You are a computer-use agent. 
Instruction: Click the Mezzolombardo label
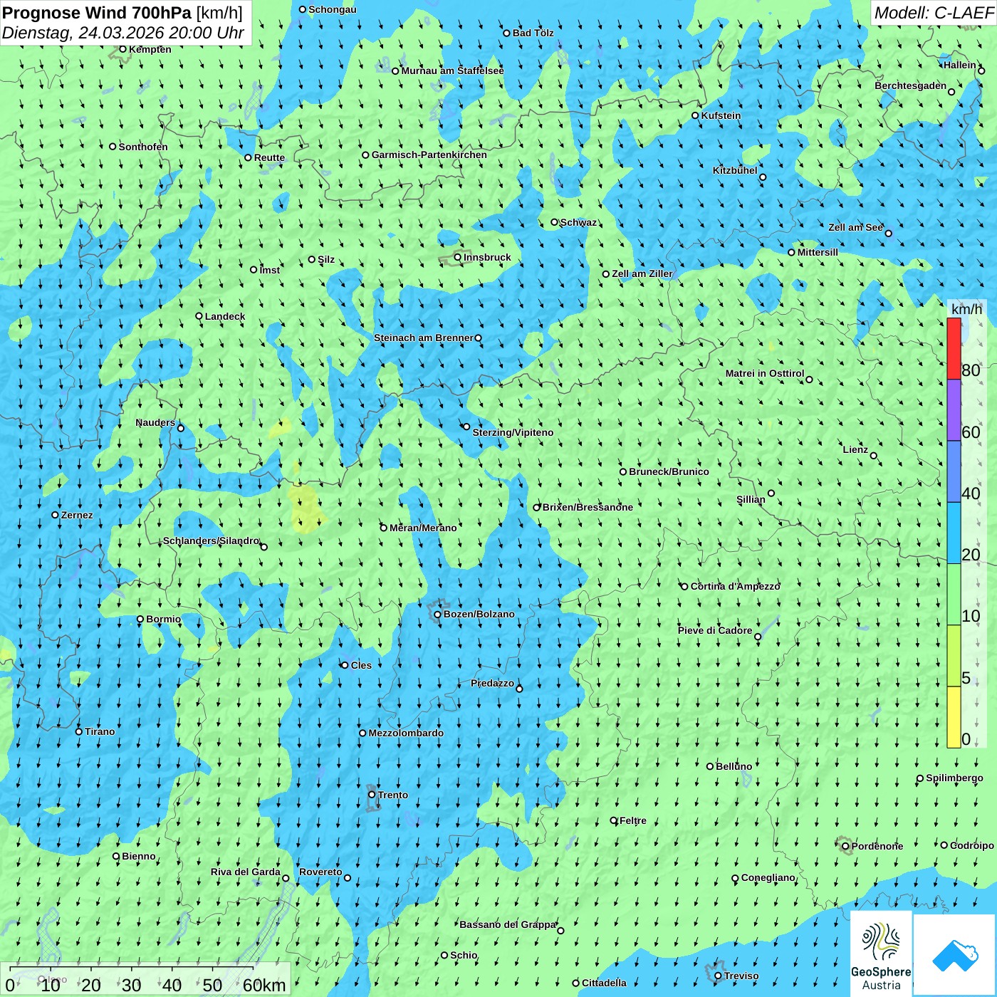pos(406,733)
